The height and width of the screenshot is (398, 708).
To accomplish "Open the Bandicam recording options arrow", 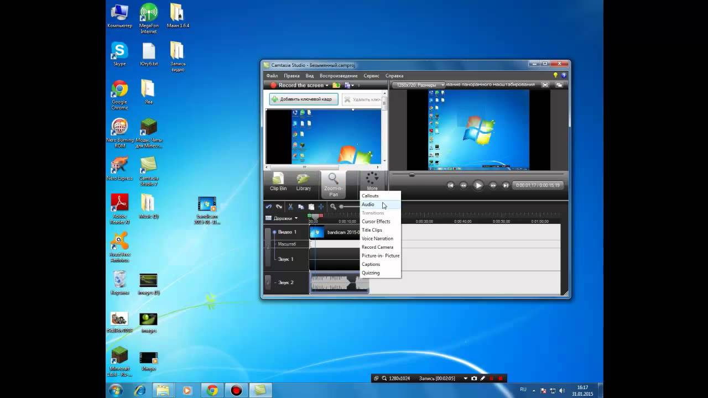I will tap(466, 379).
